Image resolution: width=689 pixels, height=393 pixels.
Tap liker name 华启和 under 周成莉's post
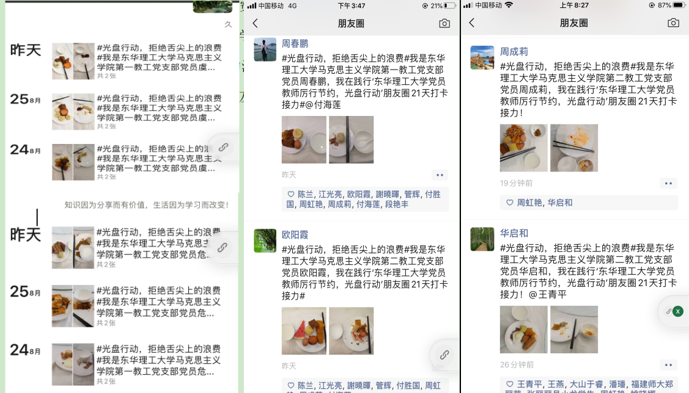click(560, 203)
